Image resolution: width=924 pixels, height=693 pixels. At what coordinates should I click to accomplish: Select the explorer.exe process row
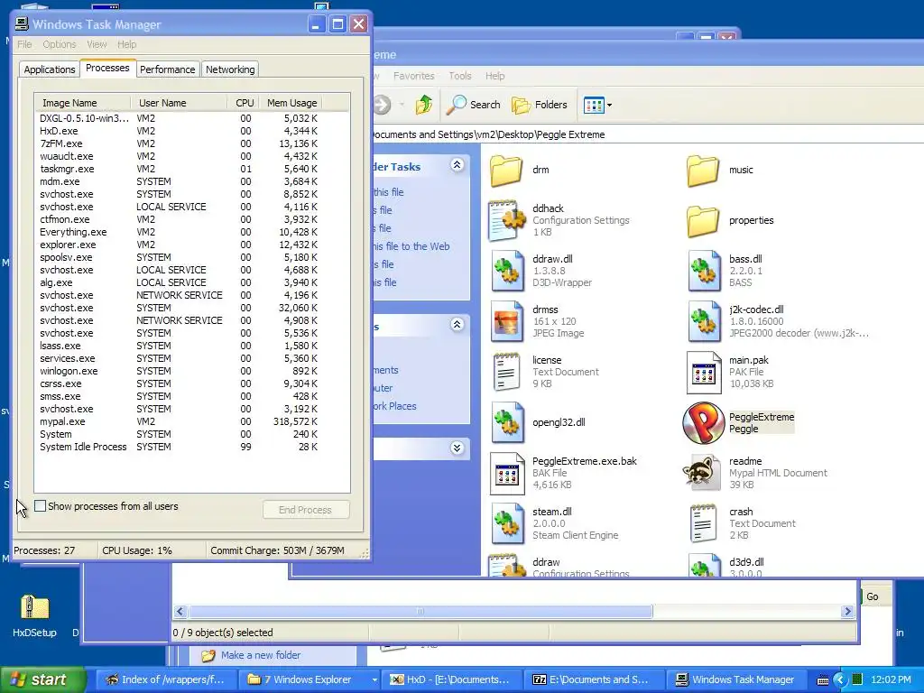coord(179,245)
